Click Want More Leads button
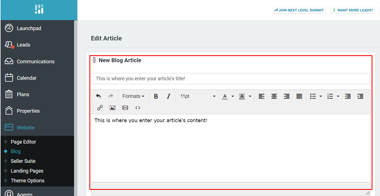380x196 pixels. pyautogui.click(x=352, y=10)
